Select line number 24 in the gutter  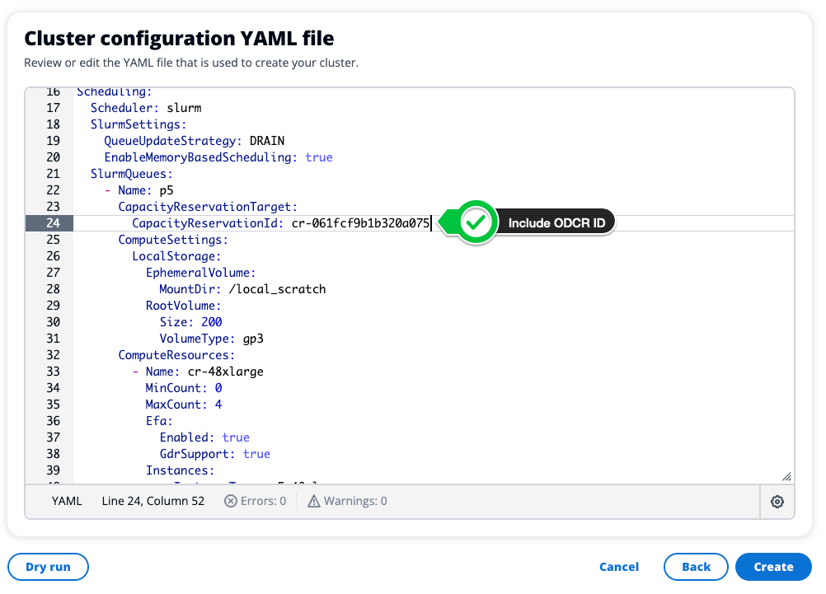pos(53,223)
